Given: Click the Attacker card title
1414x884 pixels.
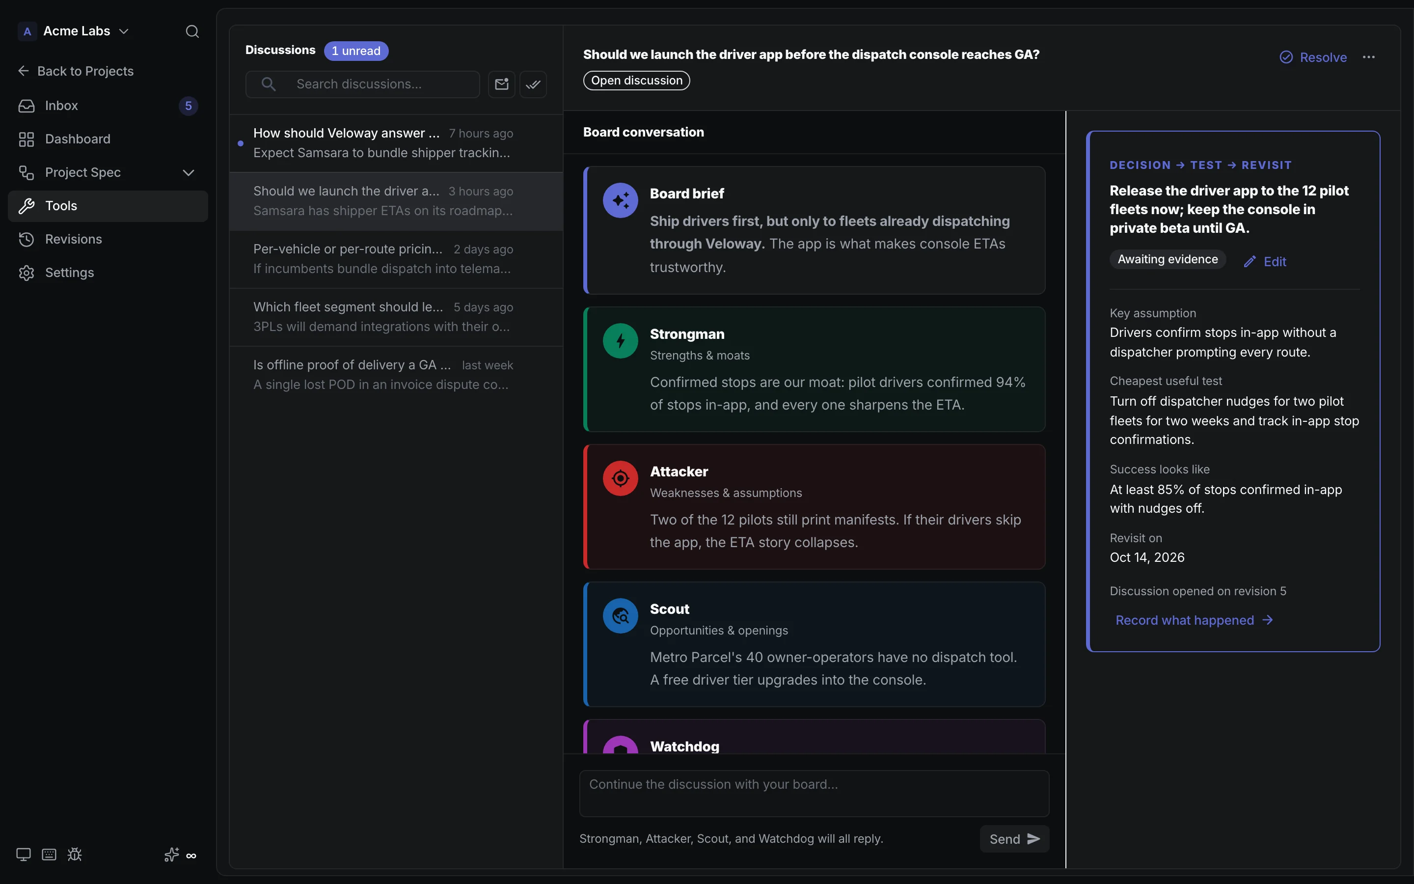Looking at the screenshot, I should (x=679, y=471).
